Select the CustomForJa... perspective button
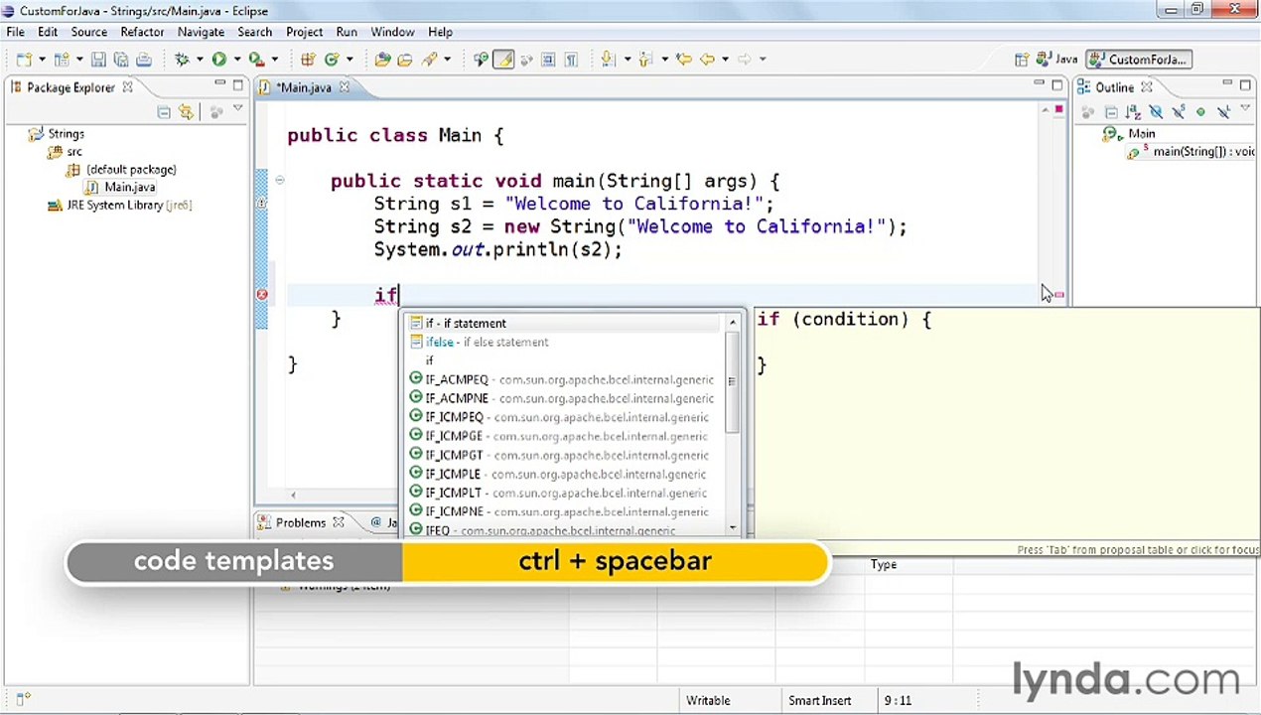This screenshot has width=1261, height=715. tap(1139, 60)
